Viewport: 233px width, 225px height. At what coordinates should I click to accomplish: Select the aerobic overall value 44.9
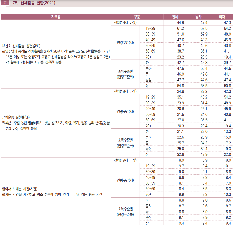pos(180,23)
